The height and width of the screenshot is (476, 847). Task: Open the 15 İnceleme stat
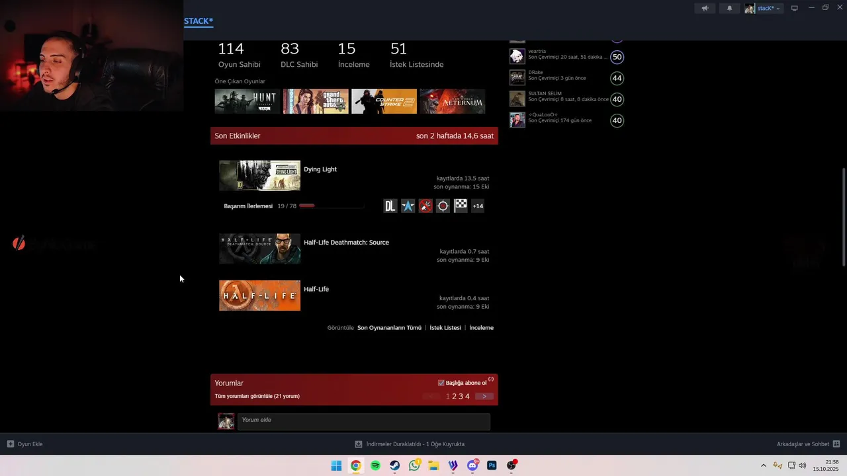pos(353,55)
